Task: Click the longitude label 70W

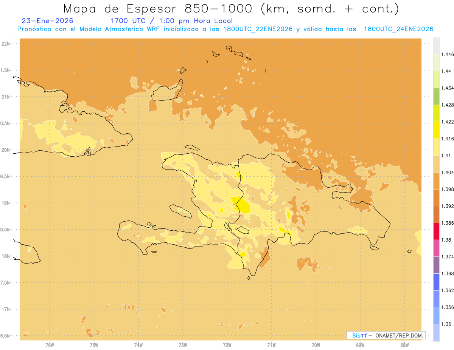Action: (x=316, y=345)
